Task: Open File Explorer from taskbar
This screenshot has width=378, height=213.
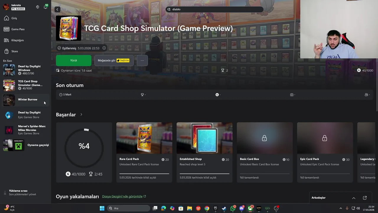Action: tap(190, 208)
